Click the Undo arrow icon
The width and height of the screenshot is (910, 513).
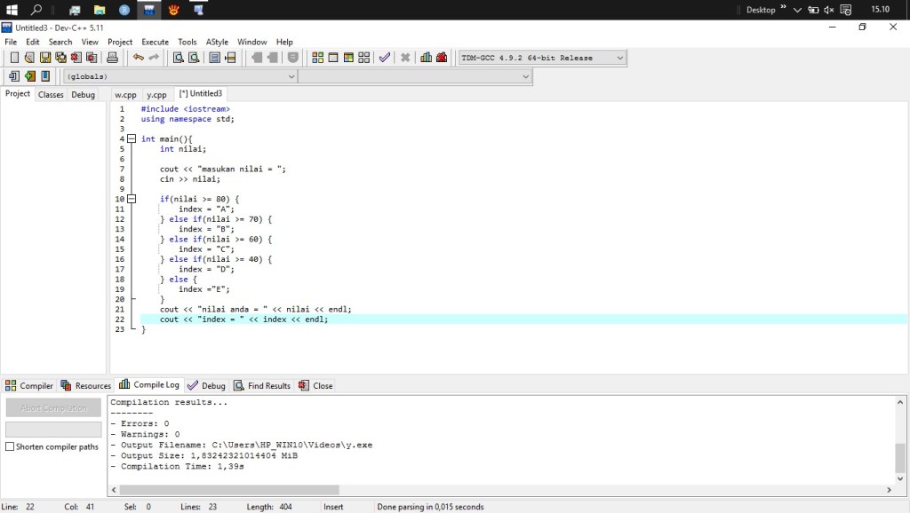point(139,58)
